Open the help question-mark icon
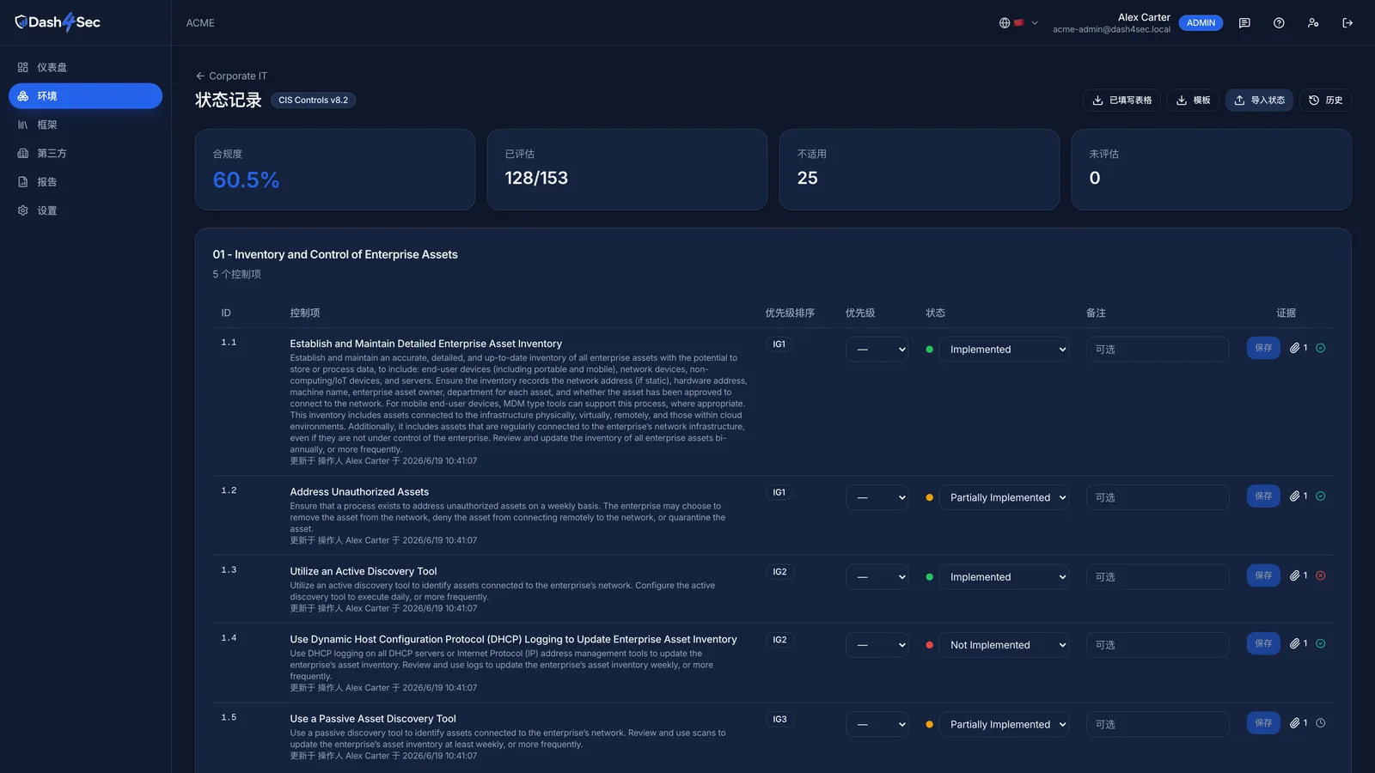 click(x=1279, y=23)
